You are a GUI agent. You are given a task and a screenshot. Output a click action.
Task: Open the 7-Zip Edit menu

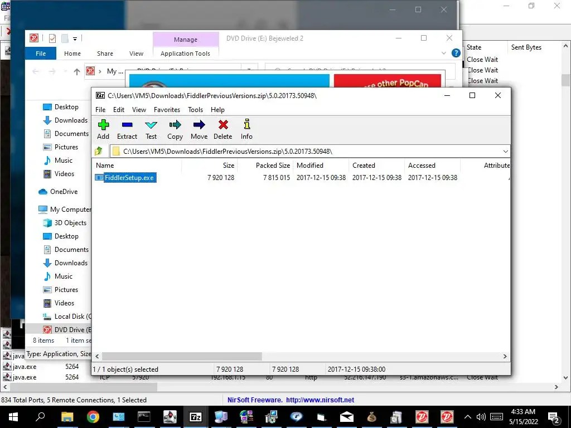pos(118,110)
